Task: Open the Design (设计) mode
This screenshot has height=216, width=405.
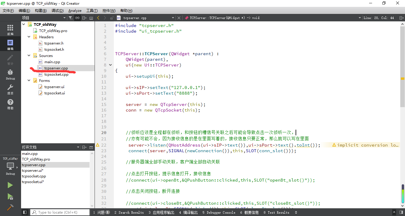Action: pos(10,59)
